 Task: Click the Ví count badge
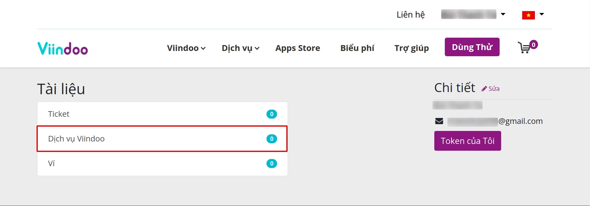[271, 163]
